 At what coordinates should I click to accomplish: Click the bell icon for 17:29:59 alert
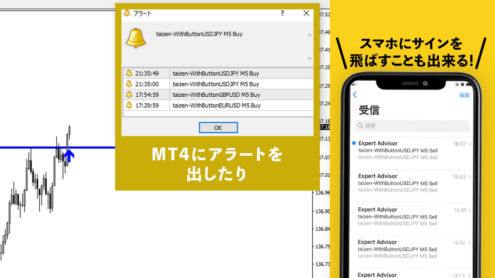point(129,105)
